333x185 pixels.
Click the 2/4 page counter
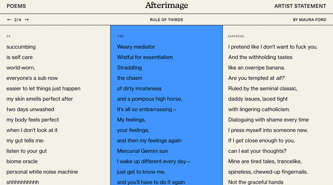tap(18, 20)
